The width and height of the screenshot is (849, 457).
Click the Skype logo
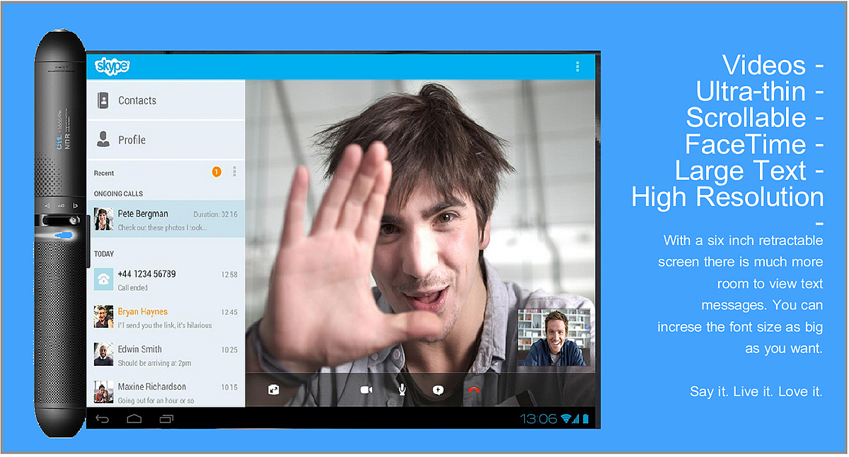pos(112,66)
